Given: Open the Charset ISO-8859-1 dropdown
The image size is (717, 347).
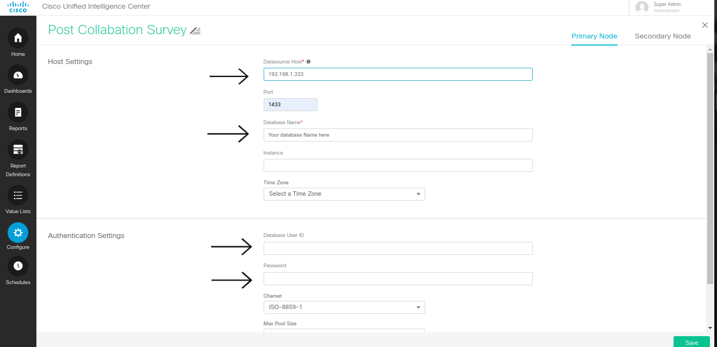Looking at the screenshot, I should [344, 307].
